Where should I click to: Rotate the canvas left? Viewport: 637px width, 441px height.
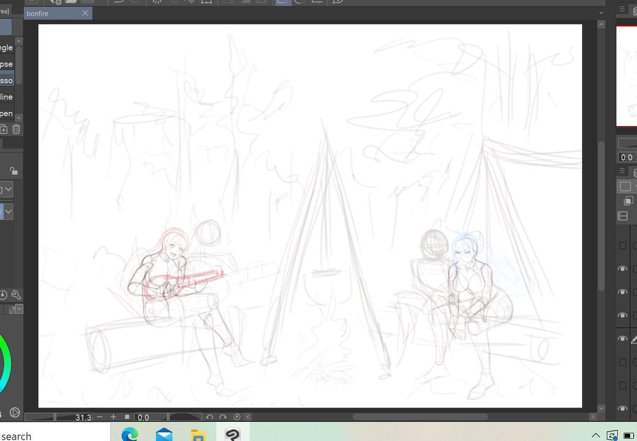pos(210,418)
